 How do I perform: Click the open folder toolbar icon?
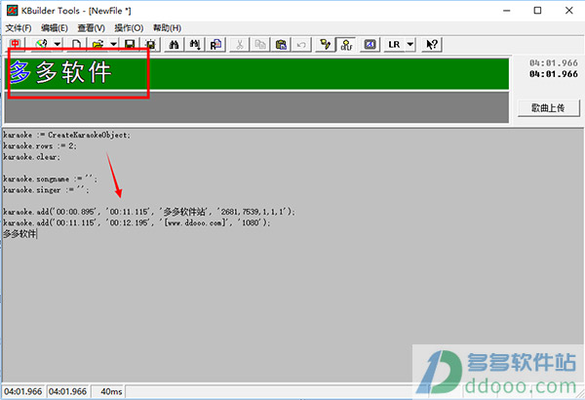[97, 45]
